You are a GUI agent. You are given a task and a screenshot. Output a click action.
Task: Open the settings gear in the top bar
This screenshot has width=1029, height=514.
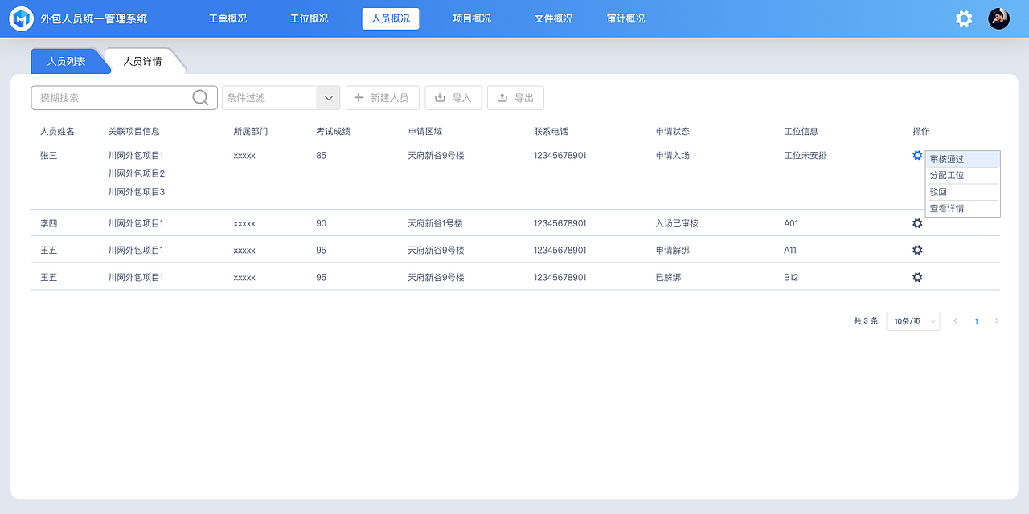tap(963, 18)
